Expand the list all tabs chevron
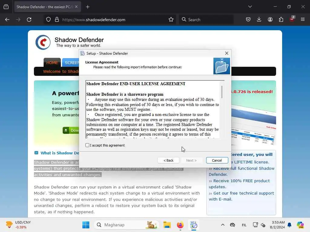This screenshot has width=310, height=232. 250,7
